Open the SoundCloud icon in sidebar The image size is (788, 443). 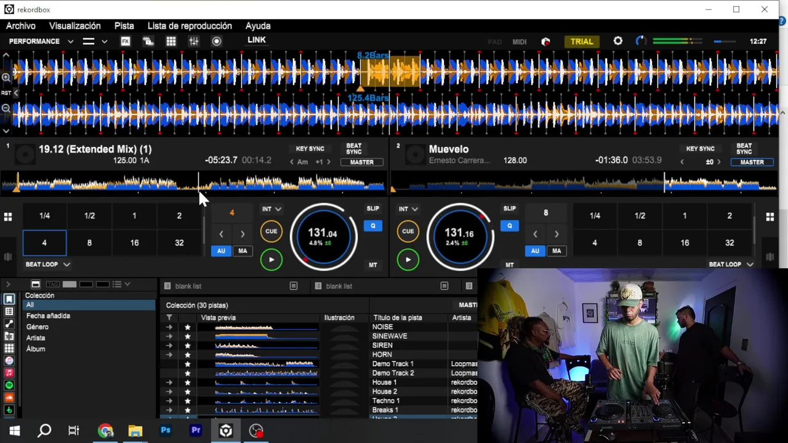[9, 397]
